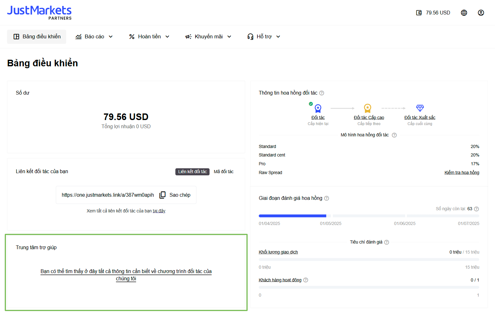Screen dimensions: 495x318
Task: Click the Khách hàng hoạt động link
Action: click(280, 280)
